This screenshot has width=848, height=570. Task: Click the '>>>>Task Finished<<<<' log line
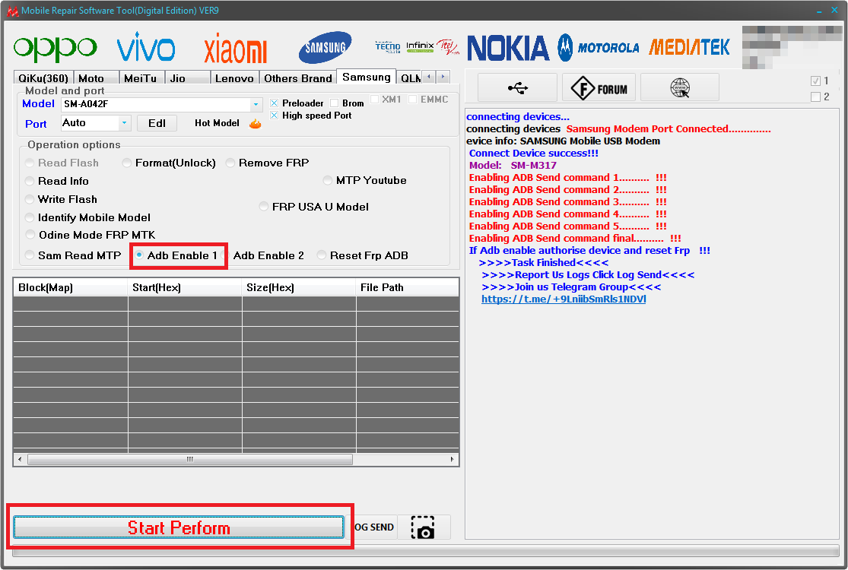(x=544, y=262)
